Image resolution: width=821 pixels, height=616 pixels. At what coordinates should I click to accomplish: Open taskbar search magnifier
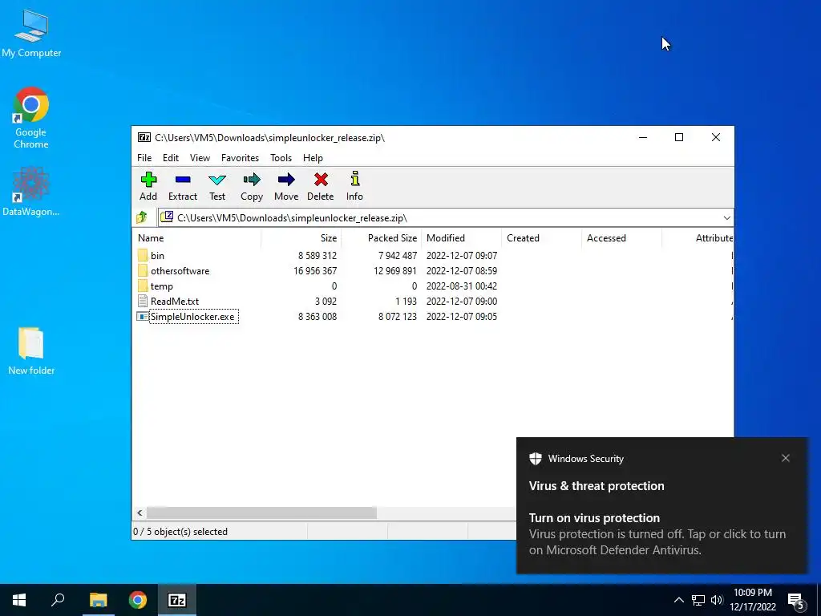coord(58,600)
